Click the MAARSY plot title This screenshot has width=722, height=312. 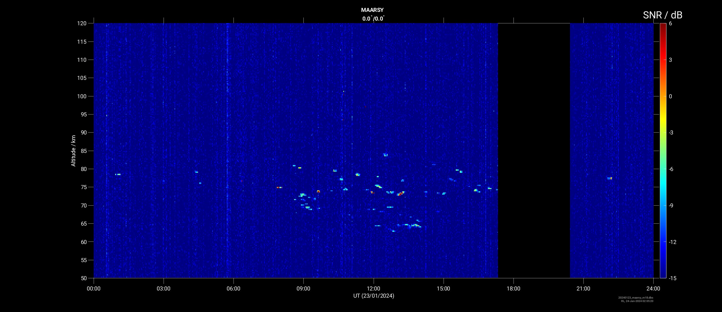pyautogui.click(x=372, y=10)
